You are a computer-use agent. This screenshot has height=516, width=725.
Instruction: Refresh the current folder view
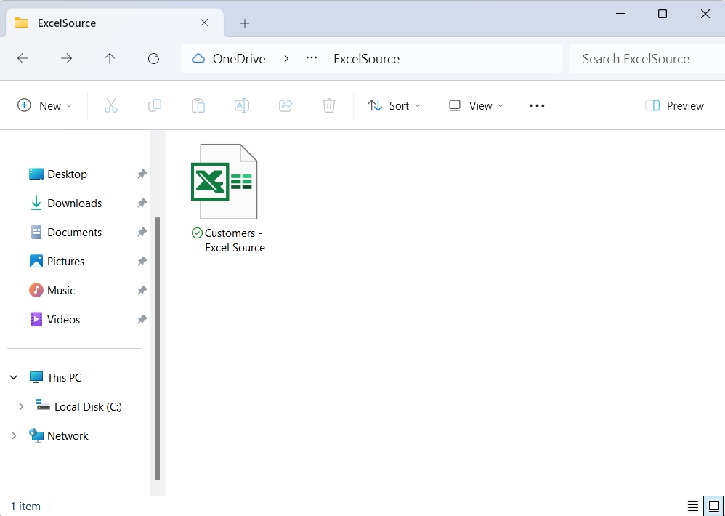coord(153,59)
